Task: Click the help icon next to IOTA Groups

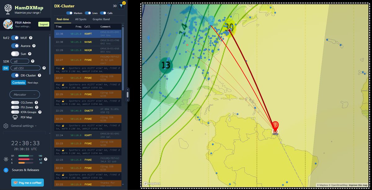Action: coord(40,112)
